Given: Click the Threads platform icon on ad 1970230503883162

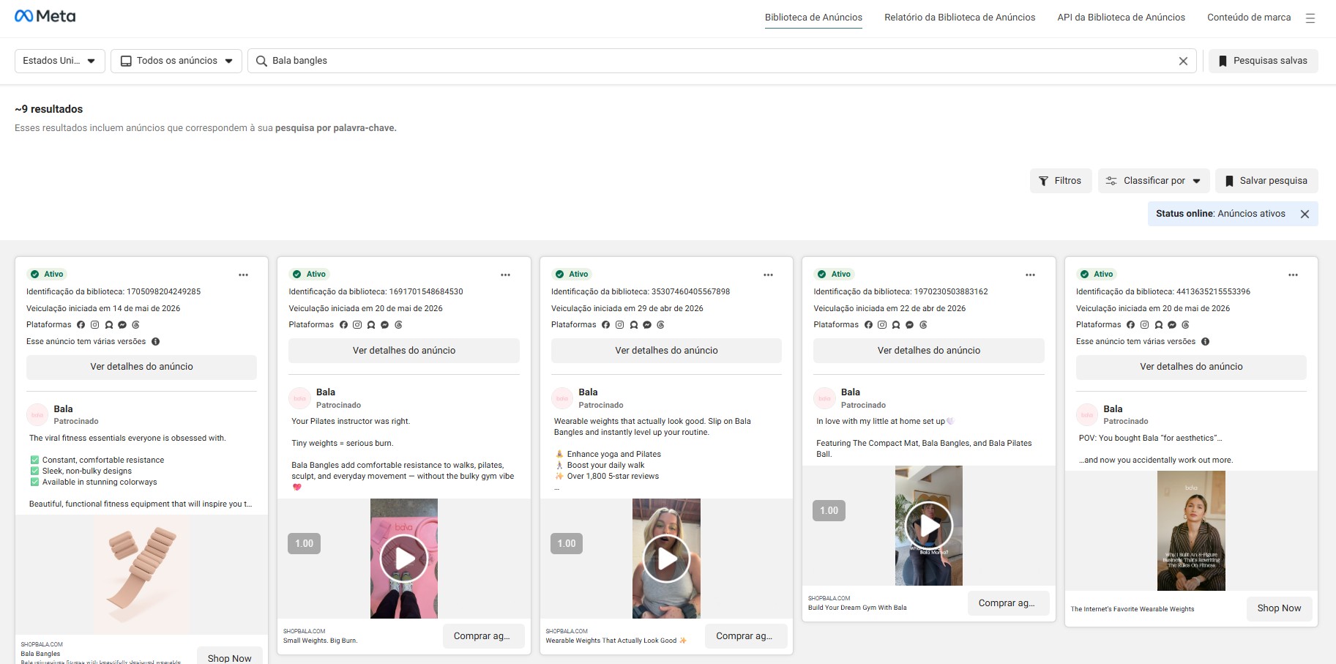Looking at the screenshot, I should pyautogui.click(x=923, y=325).
